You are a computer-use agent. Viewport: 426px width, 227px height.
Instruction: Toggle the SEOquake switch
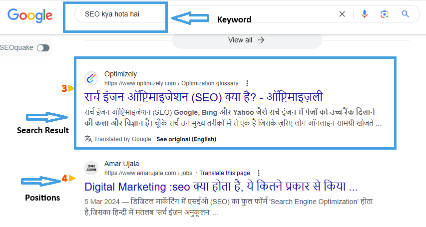click(43, 48)
